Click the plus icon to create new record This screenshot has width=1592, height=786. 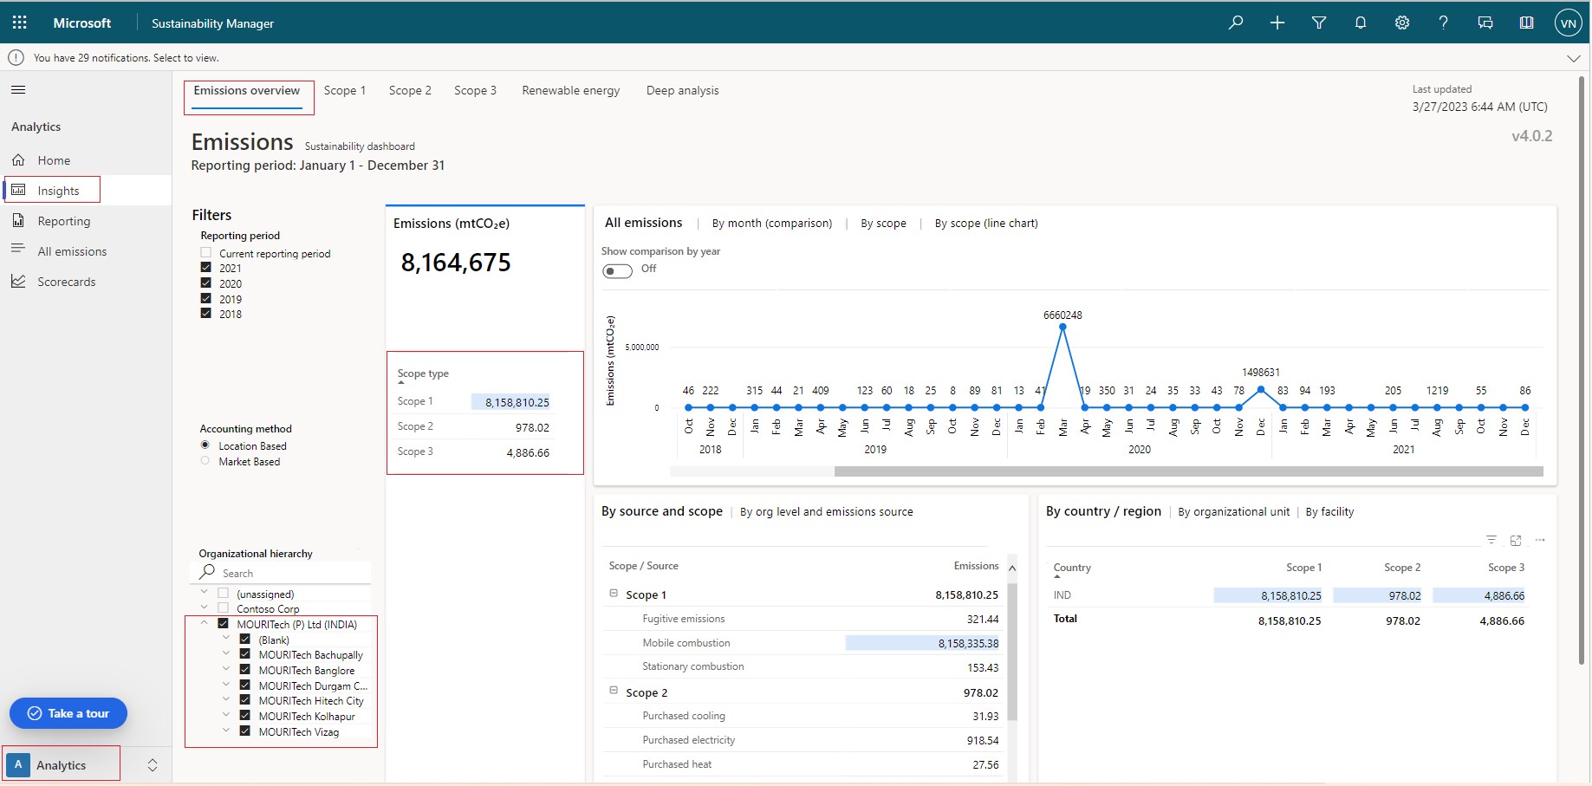coord(1277,23)
